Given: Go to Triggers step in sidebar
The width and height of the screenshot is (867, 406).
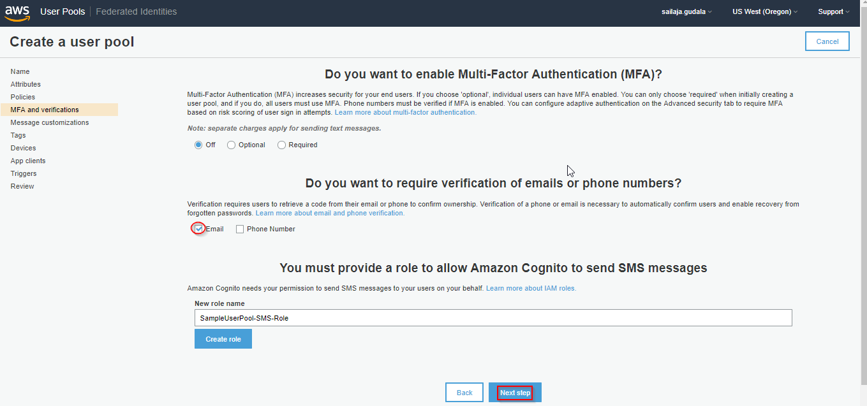Looking at the screenshot, I should pos(24,173).
